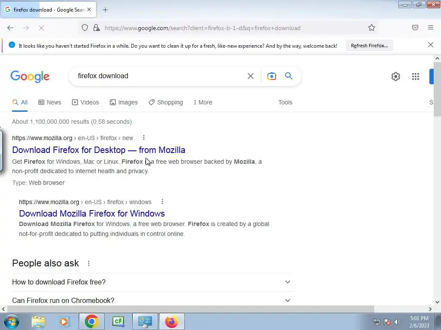Search by image with camera icon

271,76
